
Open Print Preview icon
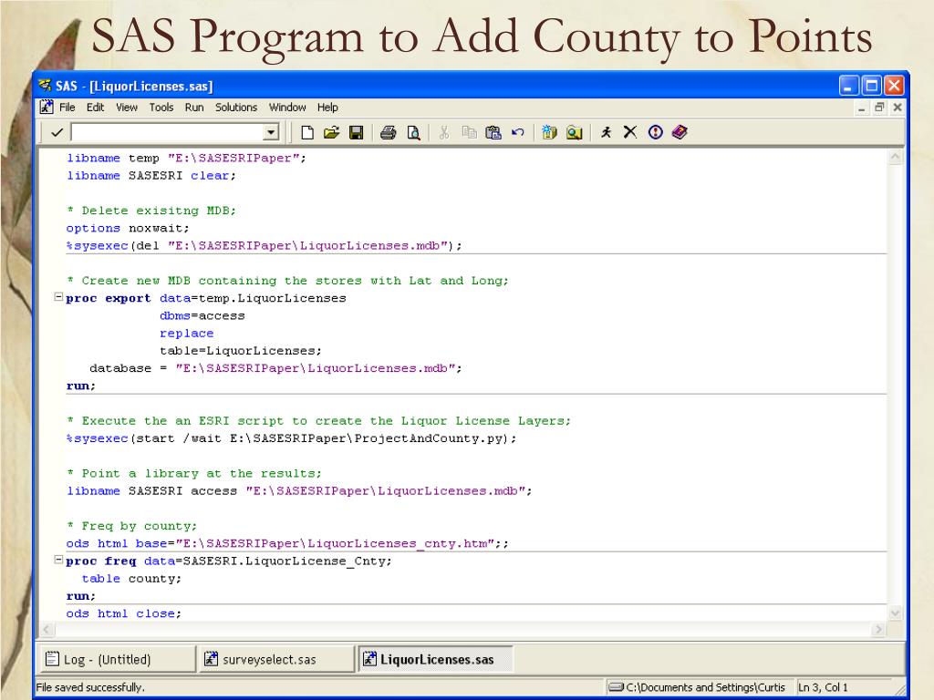(x=413, y=132)
